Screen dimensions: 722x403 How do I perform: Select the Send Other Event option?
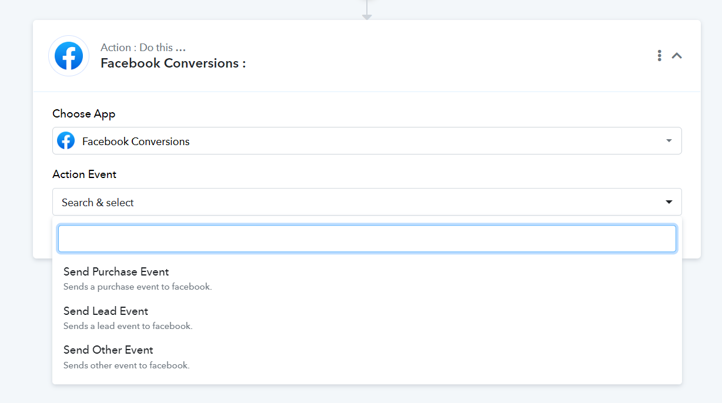point(367,357)
